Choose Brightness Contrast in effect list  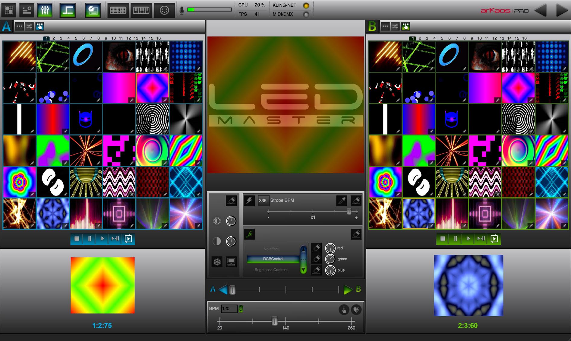coord(271,270)
